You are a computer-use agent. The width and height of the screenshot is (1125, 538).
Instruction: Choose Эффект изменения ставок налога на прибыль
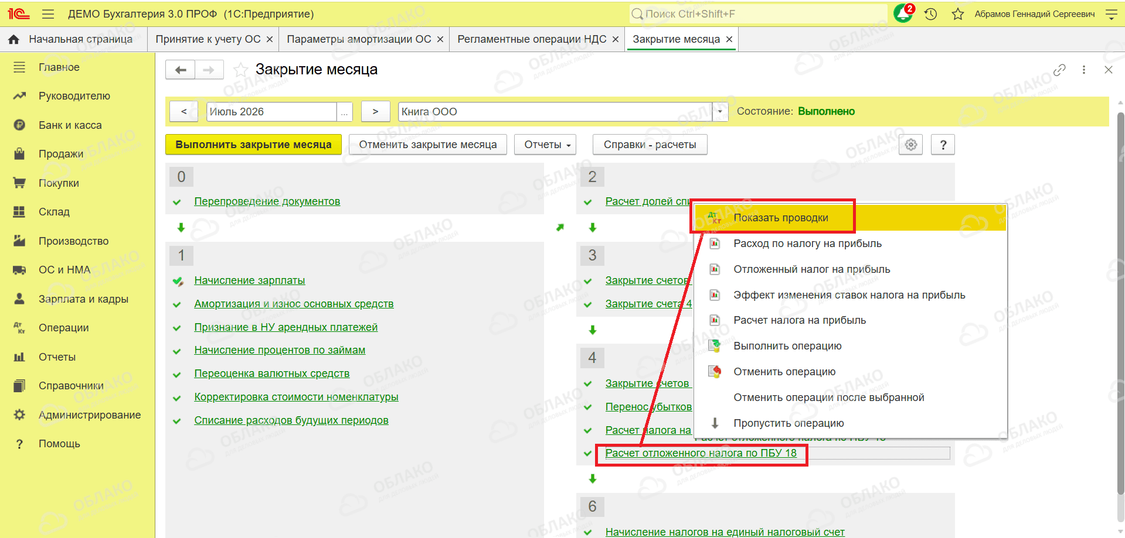point(850,295)
